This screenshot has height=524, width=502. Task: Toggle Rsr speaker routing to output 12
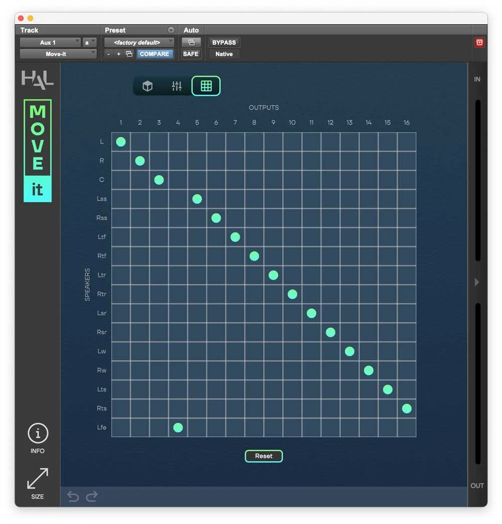(x=330, y=332)
